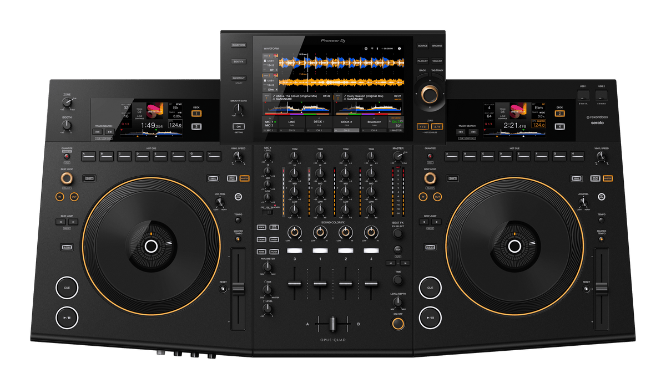Open the PLAYLIST screen button
666x389 pixels.
[x=423, y=61]
